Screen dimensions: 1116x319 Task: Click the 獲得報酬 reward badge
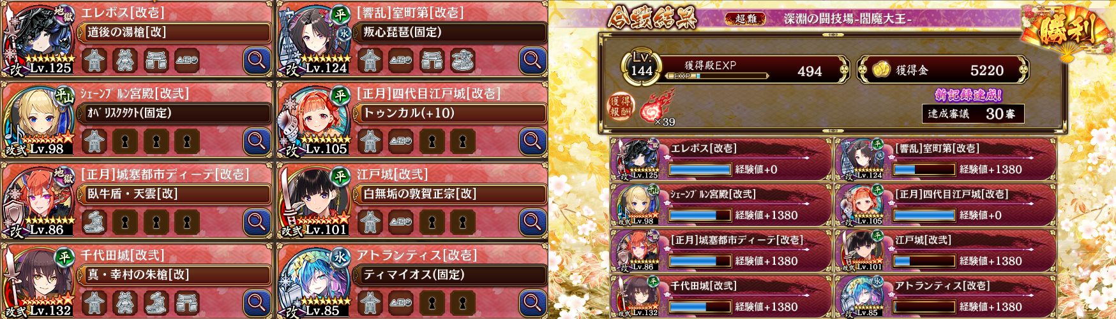point(620,106)
